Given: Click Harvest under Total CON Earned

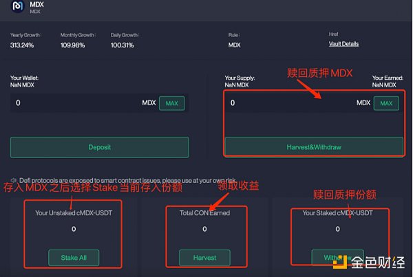Looking at the screenshot, I should (x=204, y=258).
